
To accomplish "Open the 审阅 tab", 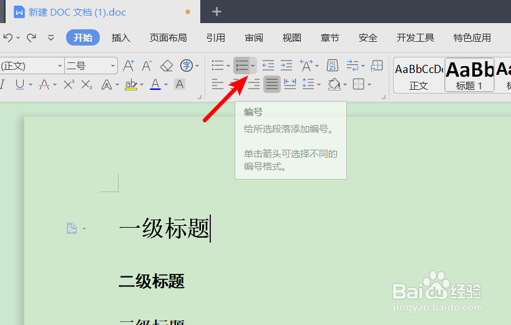I will [x=254, y=38].
